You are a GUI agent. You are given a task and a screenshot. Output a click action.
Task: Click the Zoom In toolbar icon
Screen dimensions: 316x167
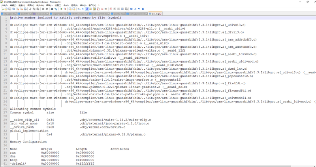pos(62,9)
